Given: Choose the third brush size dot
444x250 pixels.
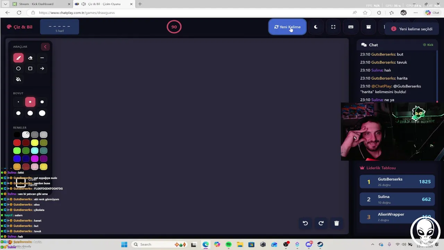Looking at the screenshot, I should 42,102.
